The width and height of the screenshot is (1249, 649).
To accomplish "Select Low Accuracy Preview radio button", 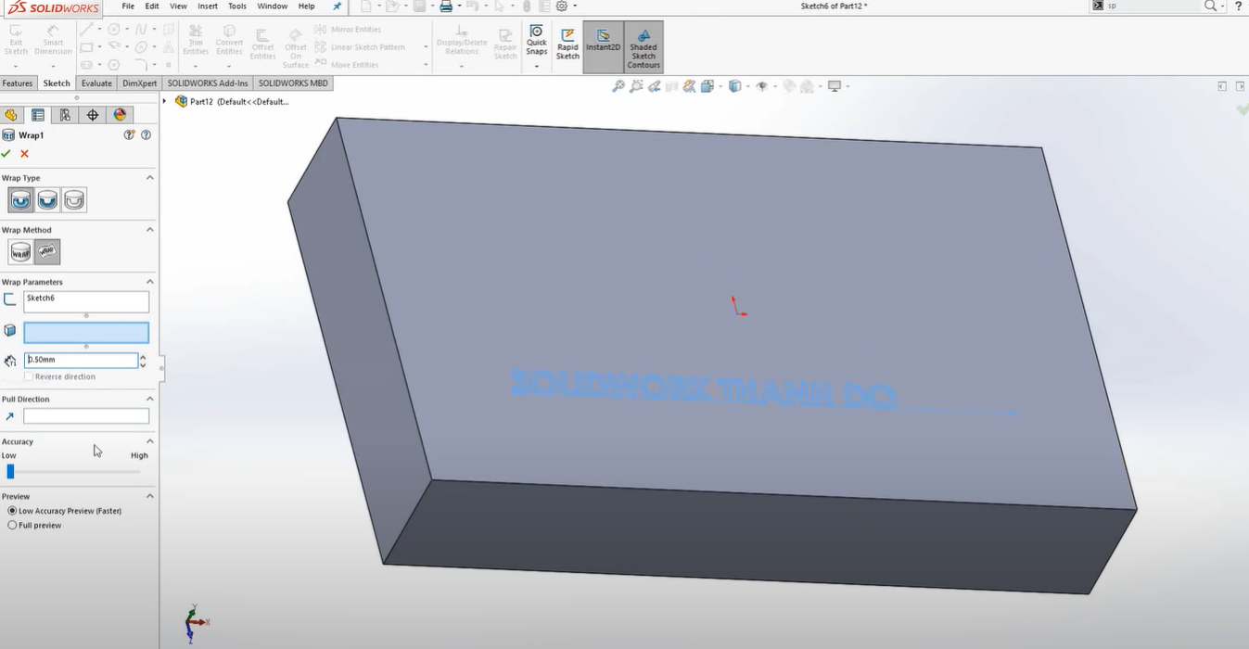I will (12, 511).
